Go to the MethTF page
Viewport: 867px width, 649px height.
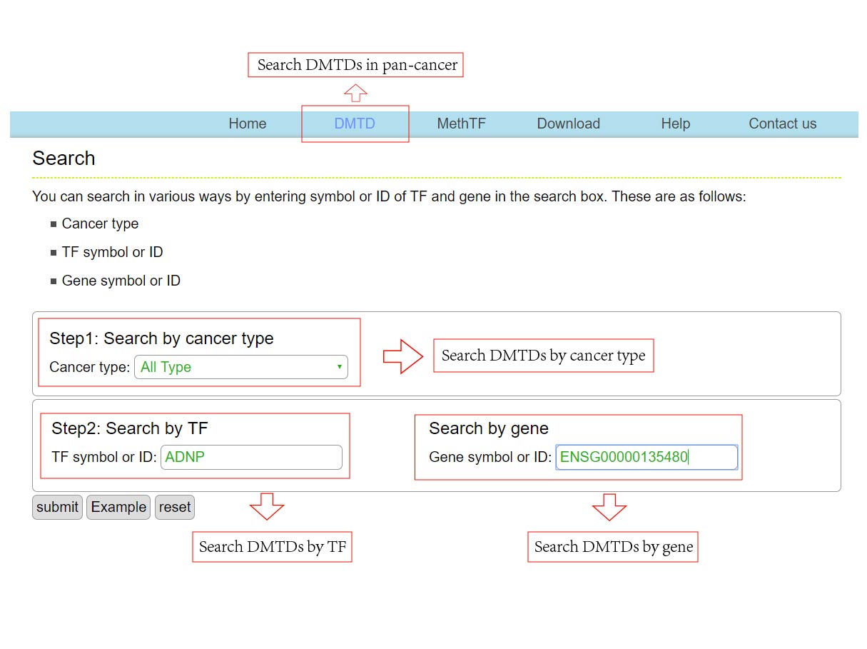pos(461,124)
